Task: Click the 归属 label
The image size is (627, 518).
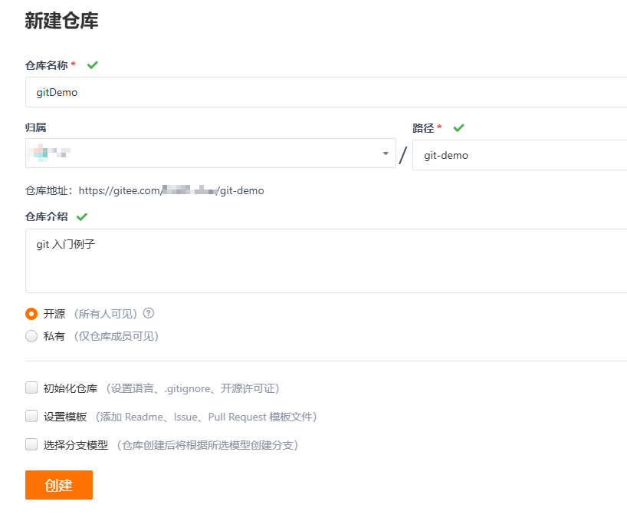Action: tap(35, 127)
